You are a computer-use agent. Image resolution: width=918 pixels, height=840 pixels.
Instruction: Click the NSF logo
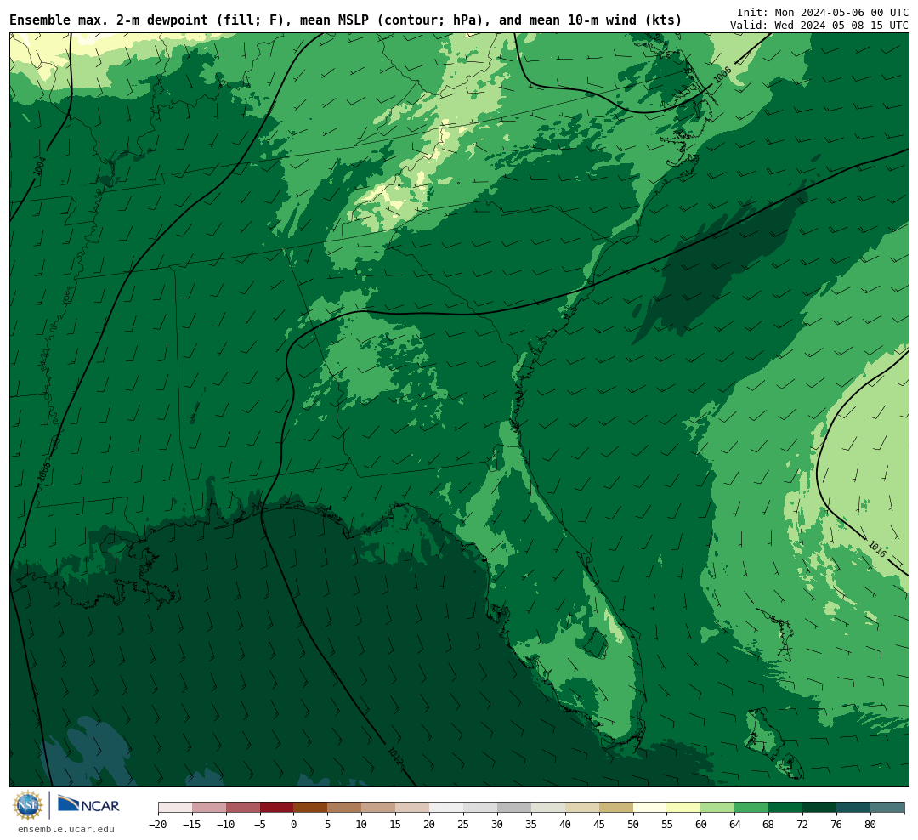click(x=28, y=805)
